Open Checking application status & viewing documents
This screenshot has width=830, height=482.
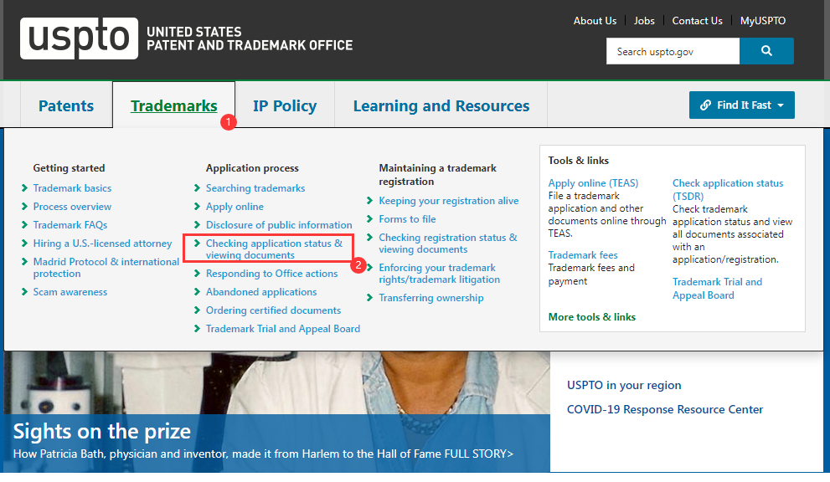[x=274, y=249]
